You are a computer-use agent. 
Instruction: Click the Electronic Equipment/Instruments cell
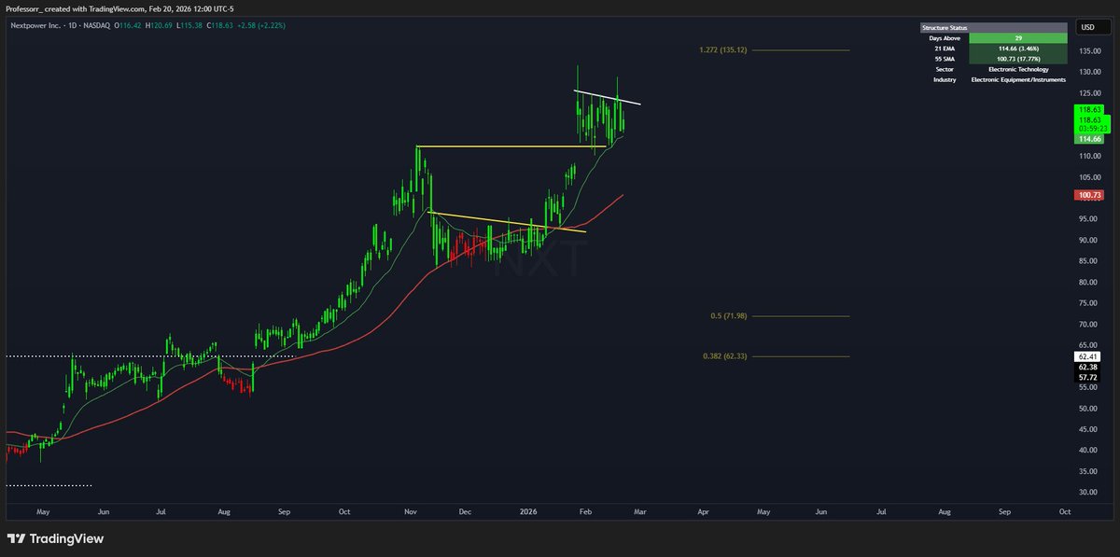coord(1016,79)
